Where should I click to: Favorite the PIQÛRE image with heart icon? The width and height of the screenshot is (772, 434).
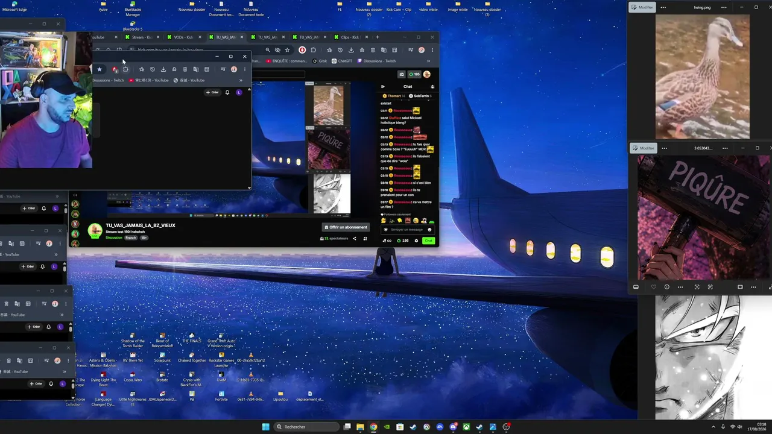(x=654, y=287)
